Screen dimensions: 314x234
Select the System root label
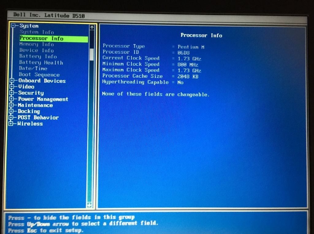pyautogui.click(x=29, y=26)
